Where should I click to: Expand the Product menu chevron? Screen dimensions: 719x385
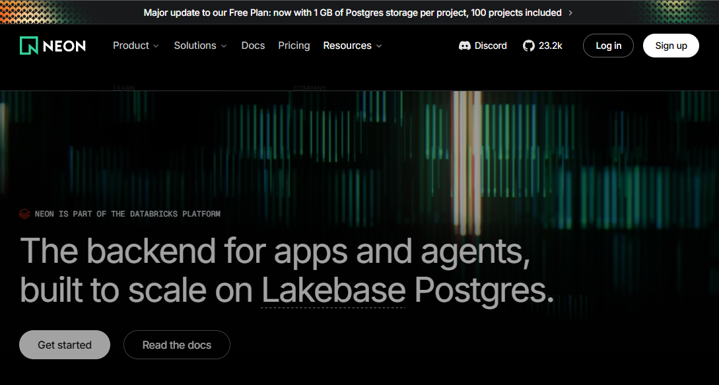coord(156,46)
